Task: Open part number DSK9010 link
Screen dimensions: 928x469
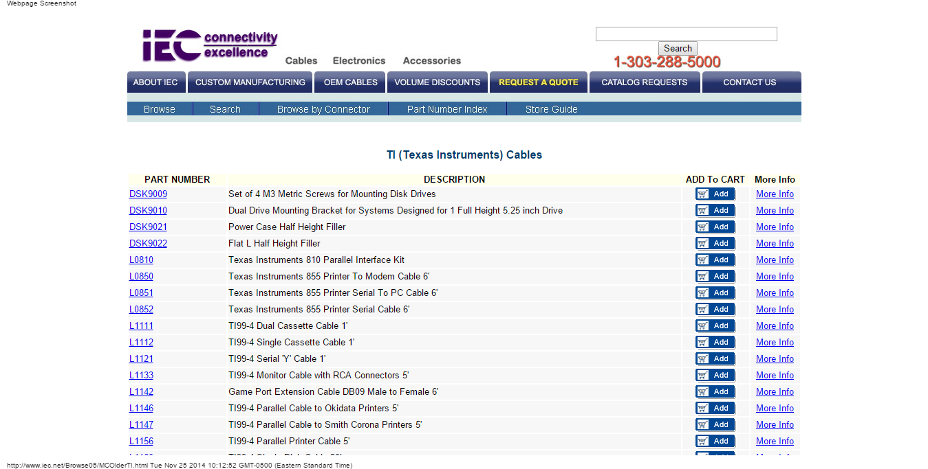Action: 148,210
